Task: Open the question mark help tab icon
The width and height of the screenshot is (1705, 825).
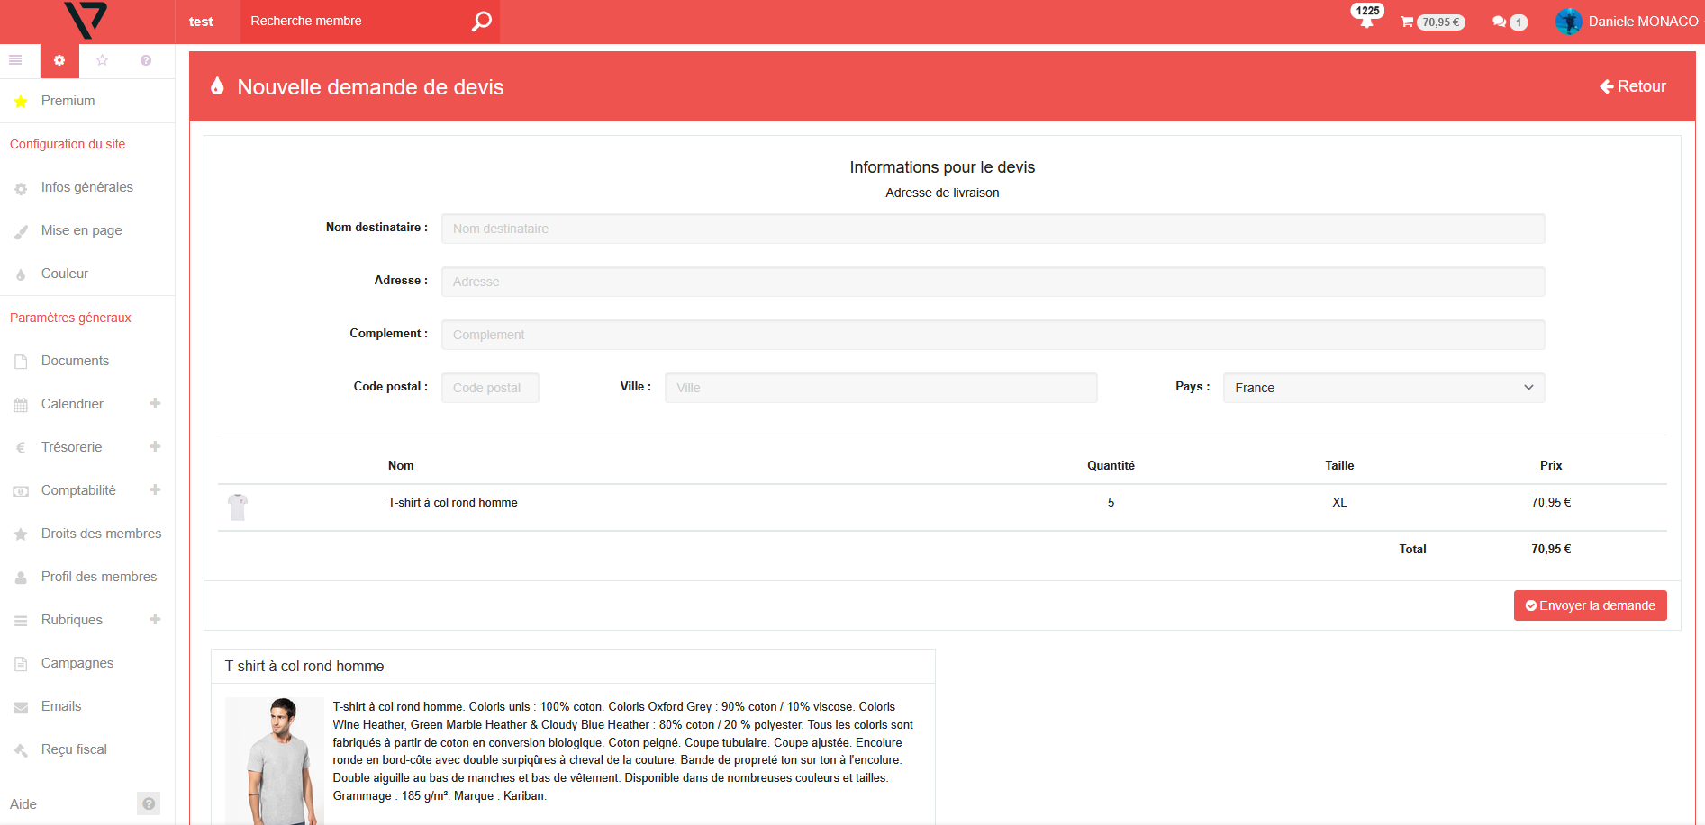Action: pos(146,60)
